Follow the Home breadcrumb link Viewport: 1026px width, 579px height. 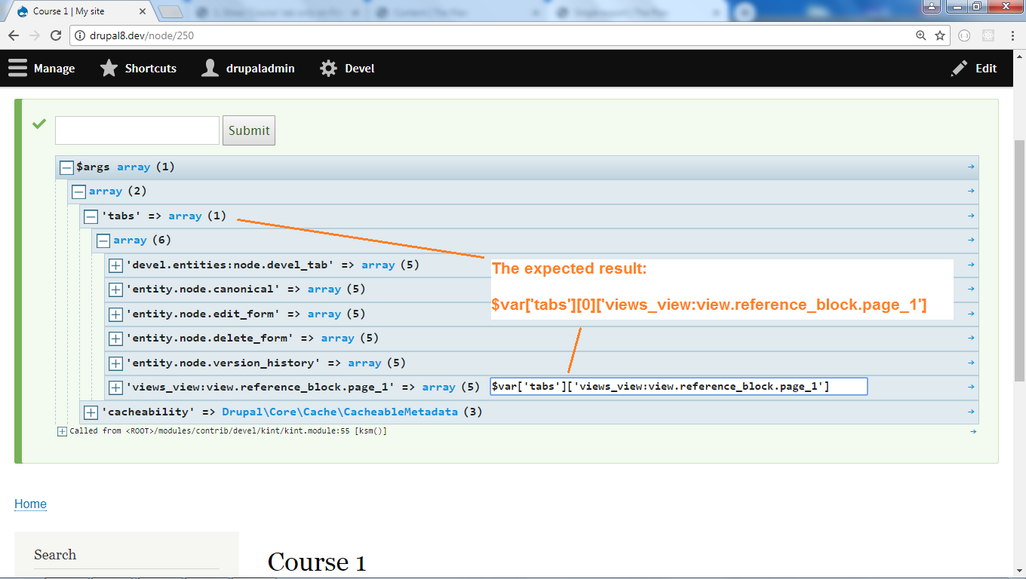coord(30,504)
